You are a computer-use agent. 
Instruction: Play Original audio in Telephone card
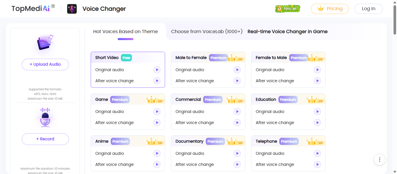(317, 153)
